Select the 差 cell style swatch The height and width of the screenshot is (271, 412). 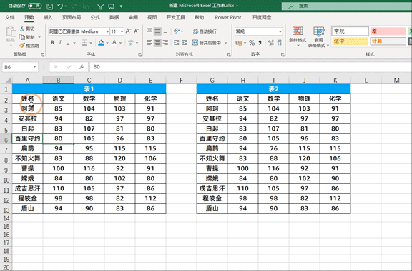[388, 31]
